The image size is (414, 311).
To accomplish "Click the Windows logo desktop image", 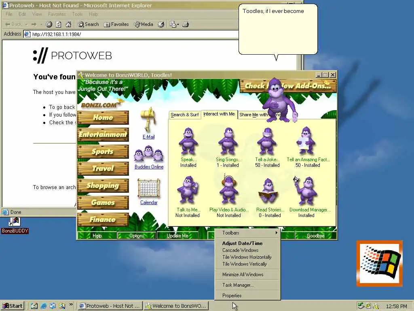I will point(379,263).
